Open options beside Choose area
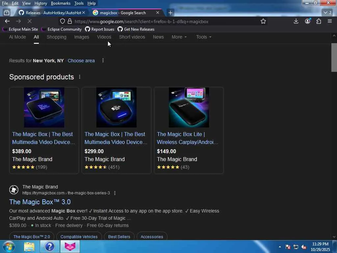This screenshot has width=337, height=253. pyautogui.click(x=103, y=61)
